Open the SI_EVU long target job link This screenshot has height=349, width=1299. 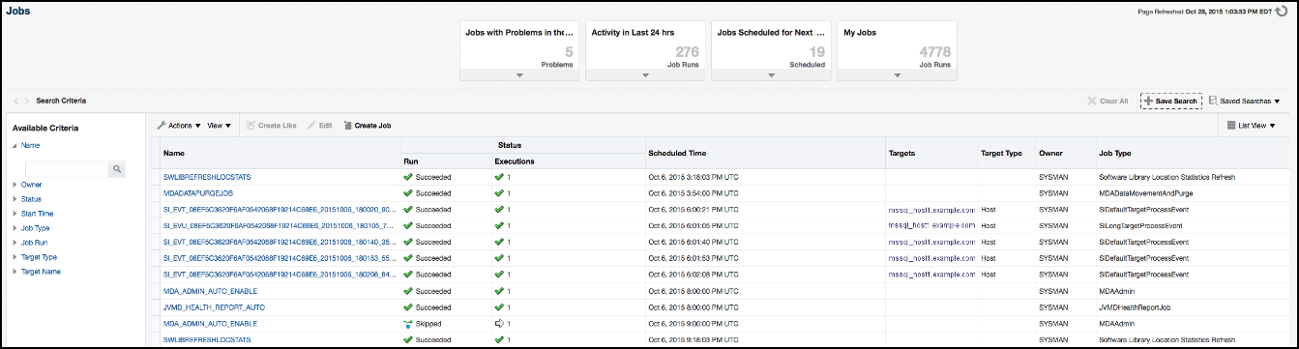coord(279,225)
